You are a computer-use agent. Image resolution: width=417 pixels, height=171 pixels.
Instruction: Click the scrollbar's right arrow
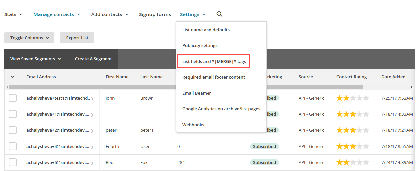(412, 87)
